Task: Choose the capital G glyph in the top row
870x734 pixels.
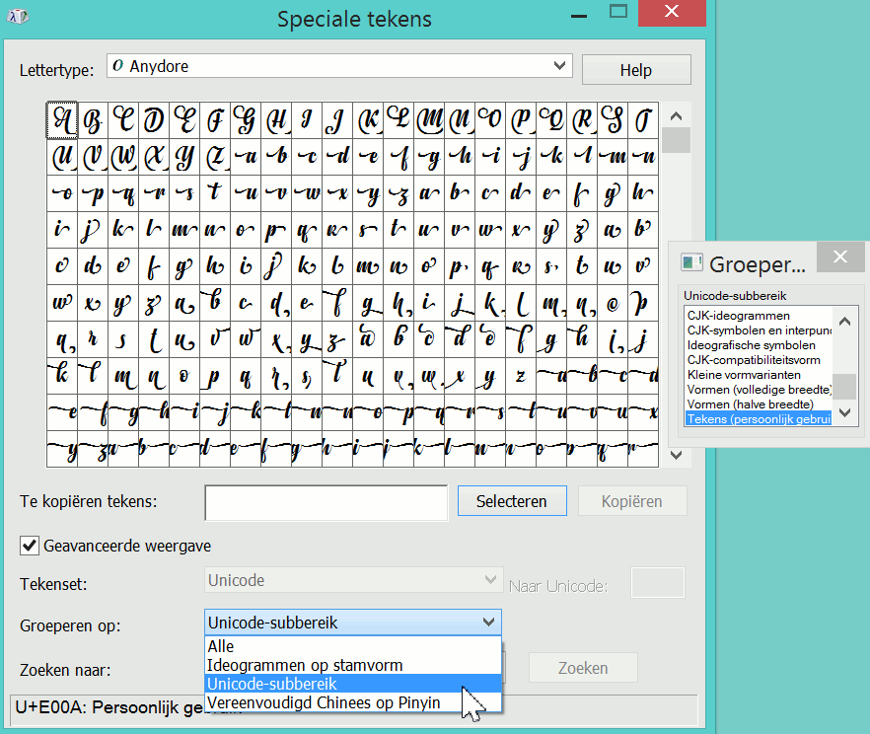Action: pyautogui.click(x=246, y=120)
